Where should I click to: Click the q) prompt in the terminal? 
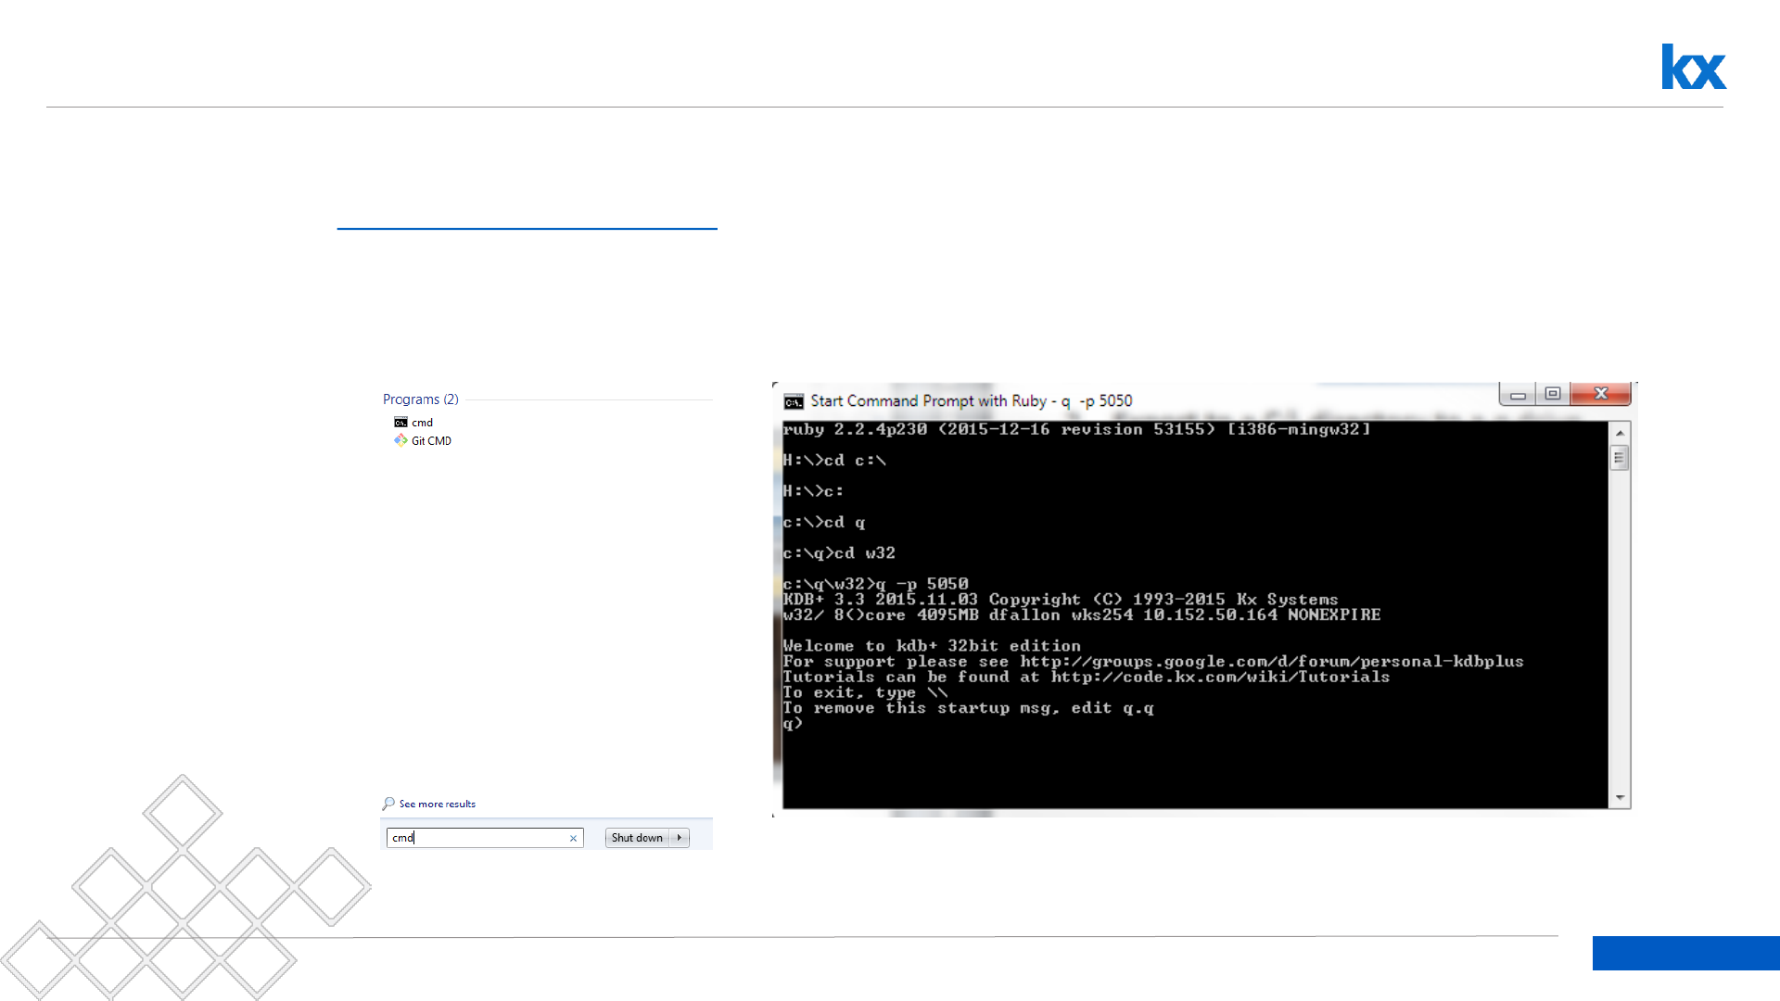tap(793, 724)
